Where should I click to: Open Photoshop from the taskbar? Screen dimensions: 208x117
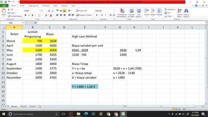[94, 114]
